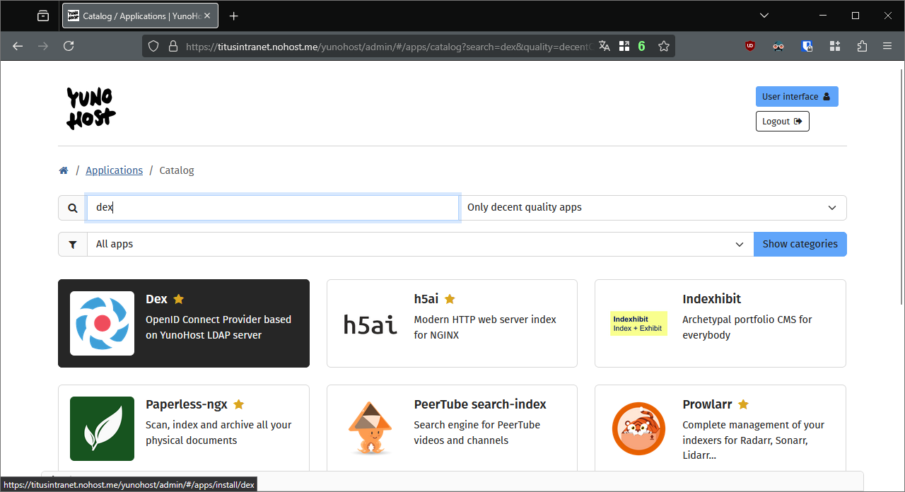Open the Firefox hamburger menu

pyautogui.click(x=887, y=46)
